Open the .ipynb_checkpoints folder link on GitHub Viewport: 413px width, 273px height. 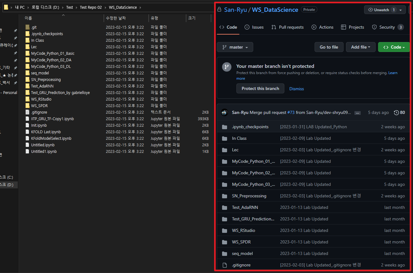point(250,127)
